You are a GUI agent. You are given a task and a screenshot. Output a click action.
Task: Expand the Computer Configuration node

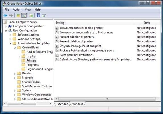6,27
